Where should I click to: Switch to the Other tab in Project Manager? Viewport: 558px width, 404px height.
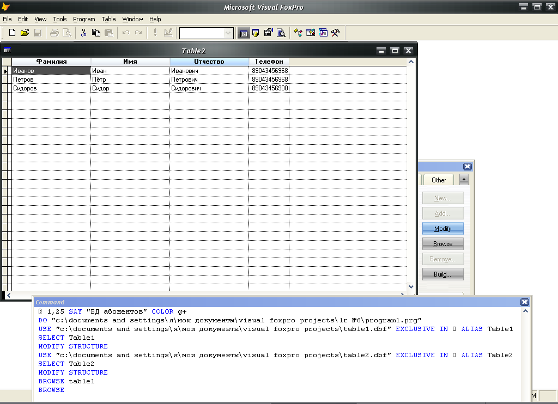pyautogui.click(x=439, y=180)
